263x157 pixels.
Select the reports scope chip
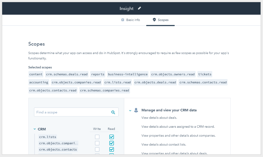tap(97, 74)
